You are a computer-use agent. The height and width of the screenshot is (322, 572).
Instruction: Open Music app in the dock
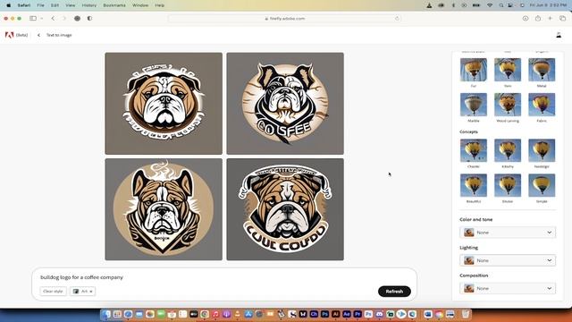pos(215,314)
